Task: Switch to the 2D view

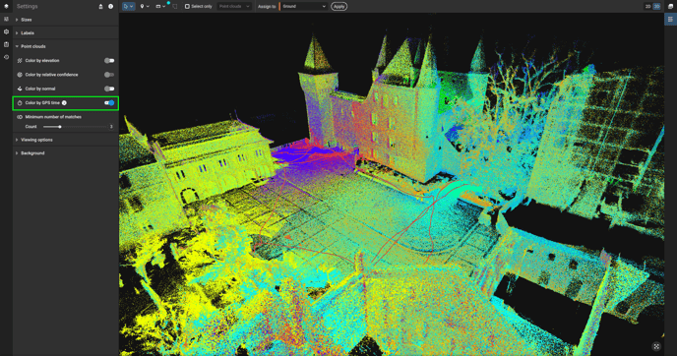Action: pos(647,7)
